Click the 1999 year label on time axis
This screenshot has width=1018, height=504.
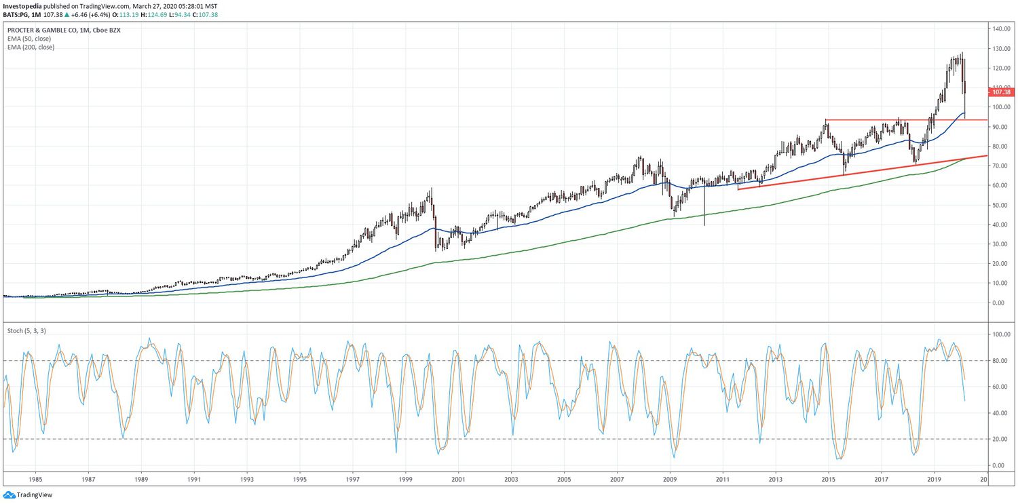[x=406, y=480]
